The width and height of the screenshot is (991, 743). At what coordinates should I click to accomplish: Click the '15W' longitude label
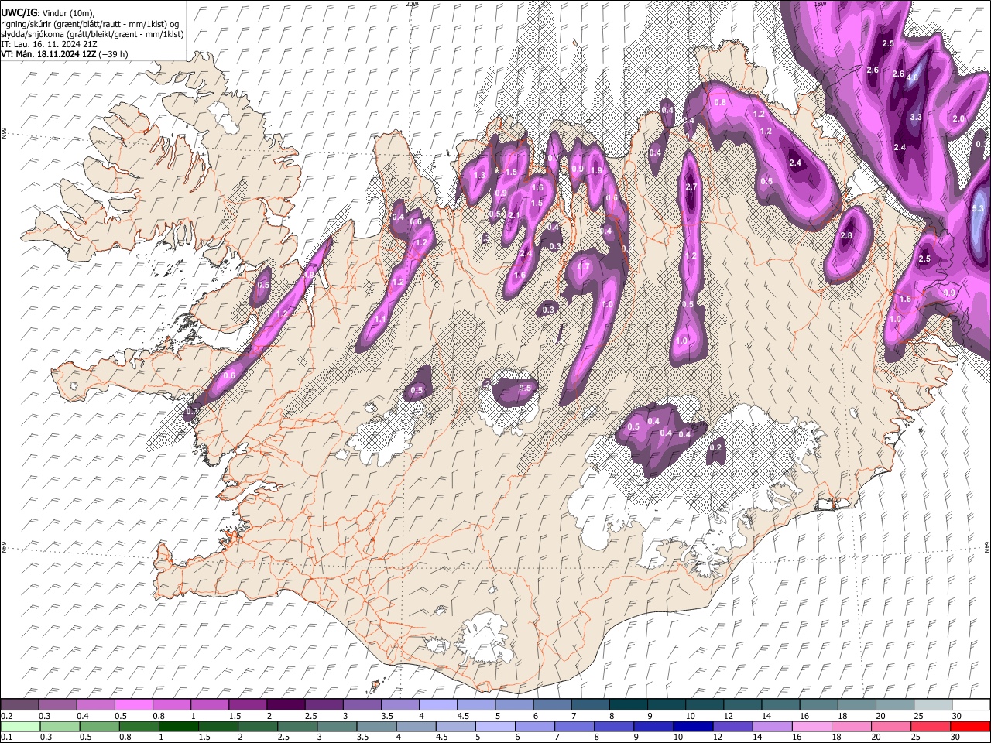(x=820, y=4)
